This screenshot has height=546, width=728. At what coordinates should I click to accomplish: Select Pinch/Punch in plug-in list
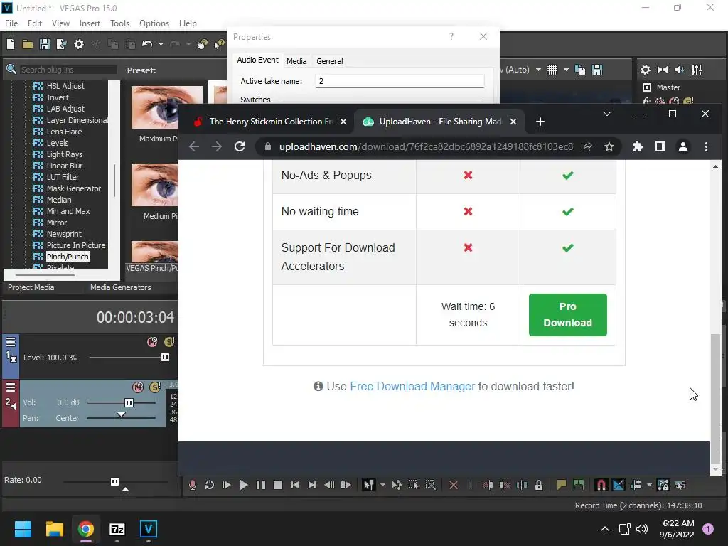[x=68, y=257]
